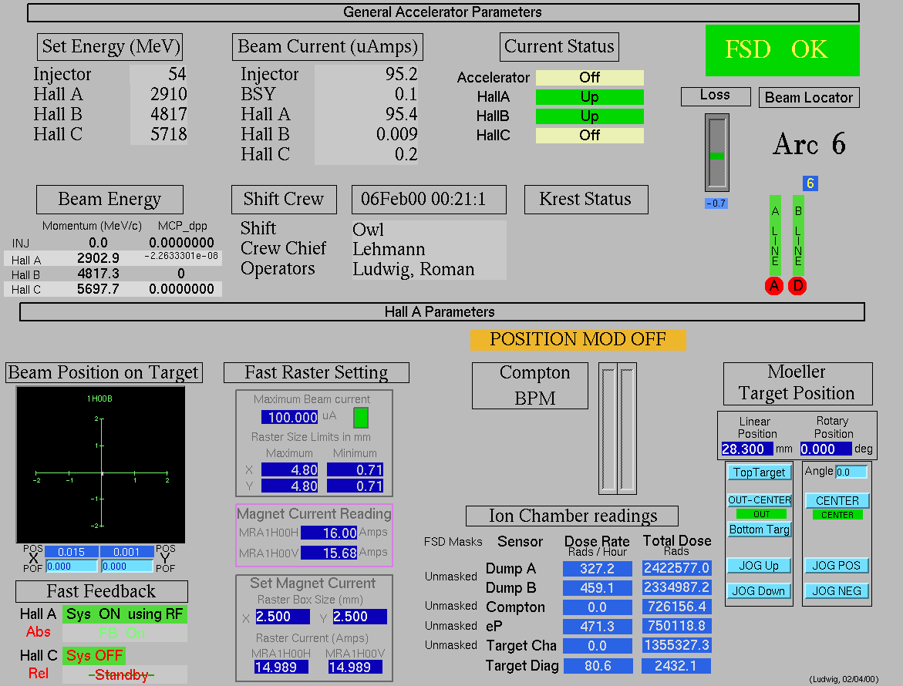The height and width of the screenshot is (686, 903).
Task: Click the green FSD OK status panel
Action: (782, 50)
